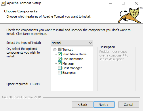Screen dimensions: 143x111
Task: Toggle the grayed Tomcat checkbox
Action: 60,50
